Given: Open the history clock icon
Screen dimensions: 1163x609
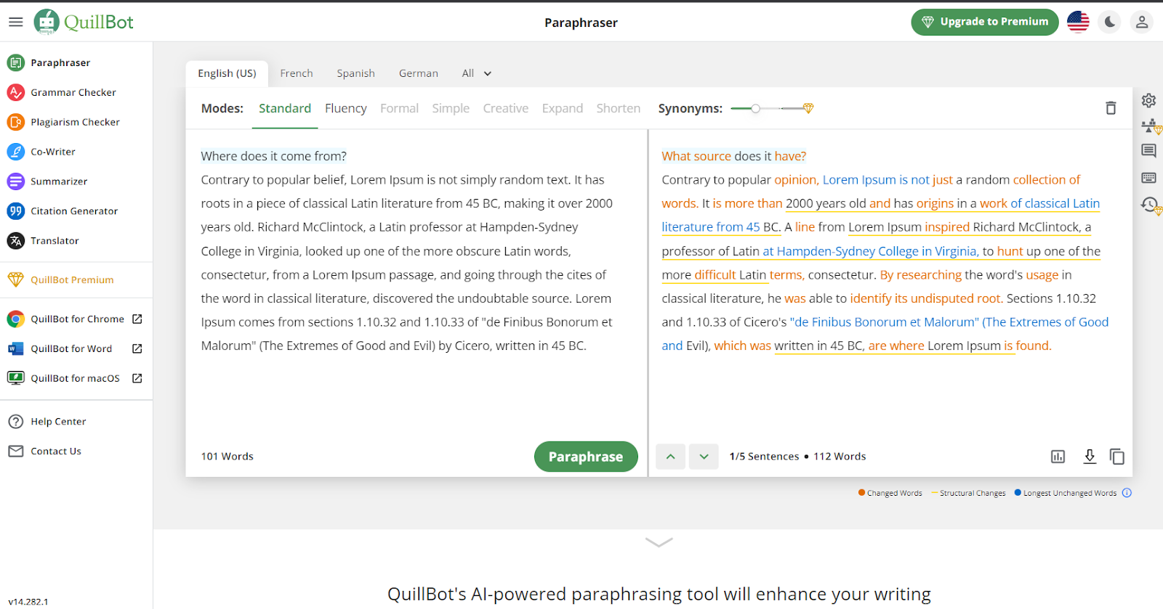Looking at the screenshot, I should click(x=1151, y=205).
